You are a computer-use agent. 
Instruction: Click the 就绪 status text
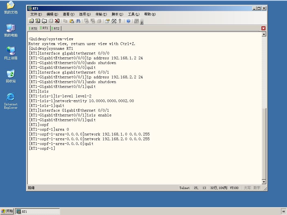click(x=31, y=188)
